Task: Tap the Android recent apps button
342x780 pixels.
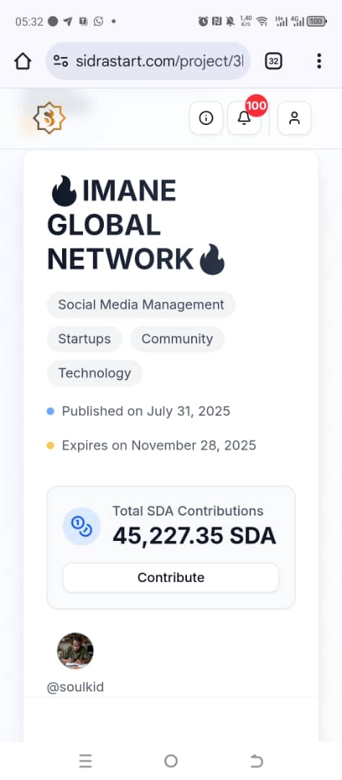Action: tap(85, 761)
